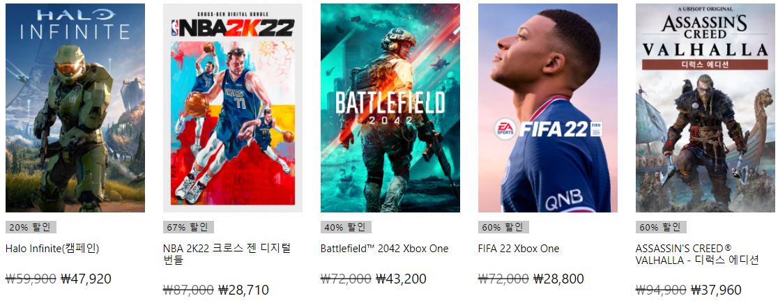The image size is (778, 303).
Task: Click the Battlefield™ 2042 Xbox One title
Action: point(385,249)
